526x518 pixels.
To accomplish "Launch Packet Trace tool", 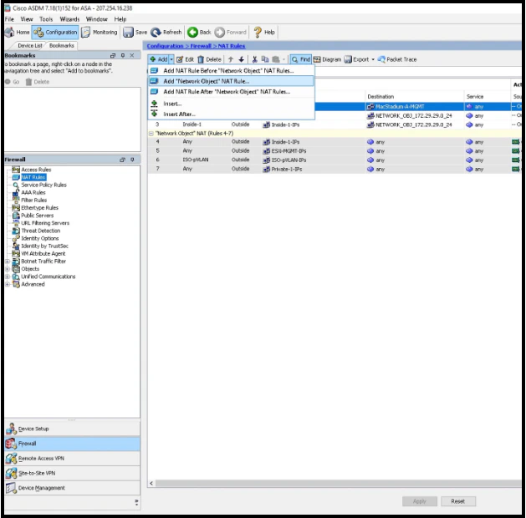I will click(397, 59).
